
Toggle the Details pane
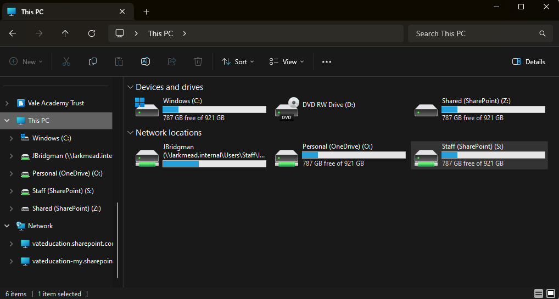(529, 61)
